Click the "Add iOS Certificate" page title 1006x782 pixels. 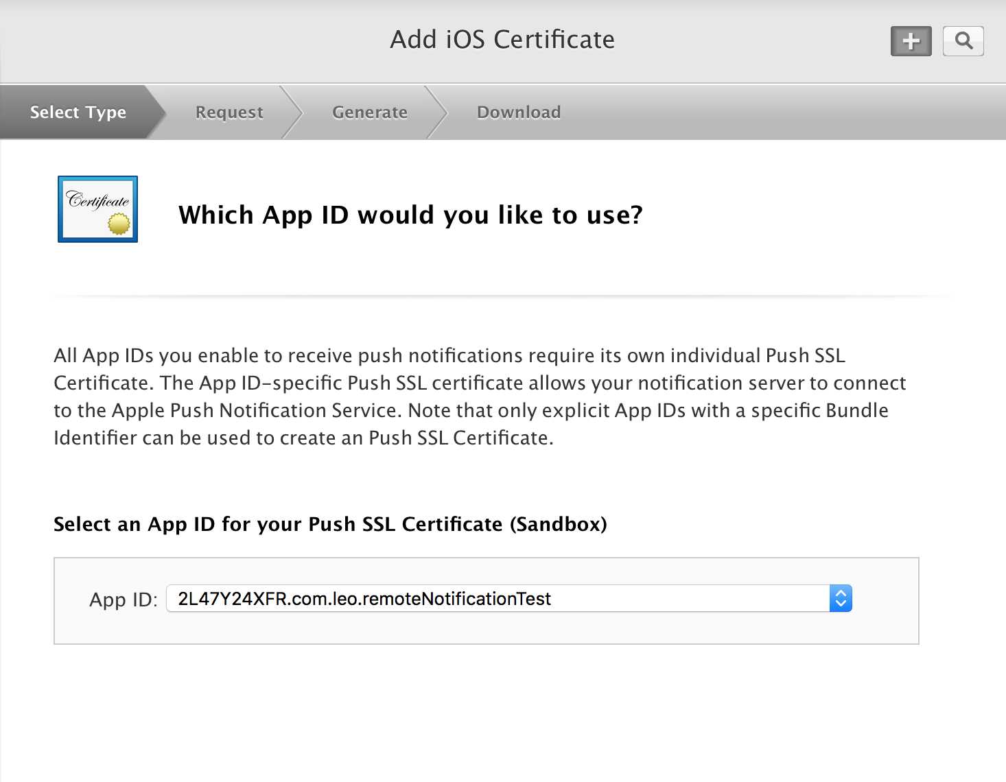pos(502,40)
